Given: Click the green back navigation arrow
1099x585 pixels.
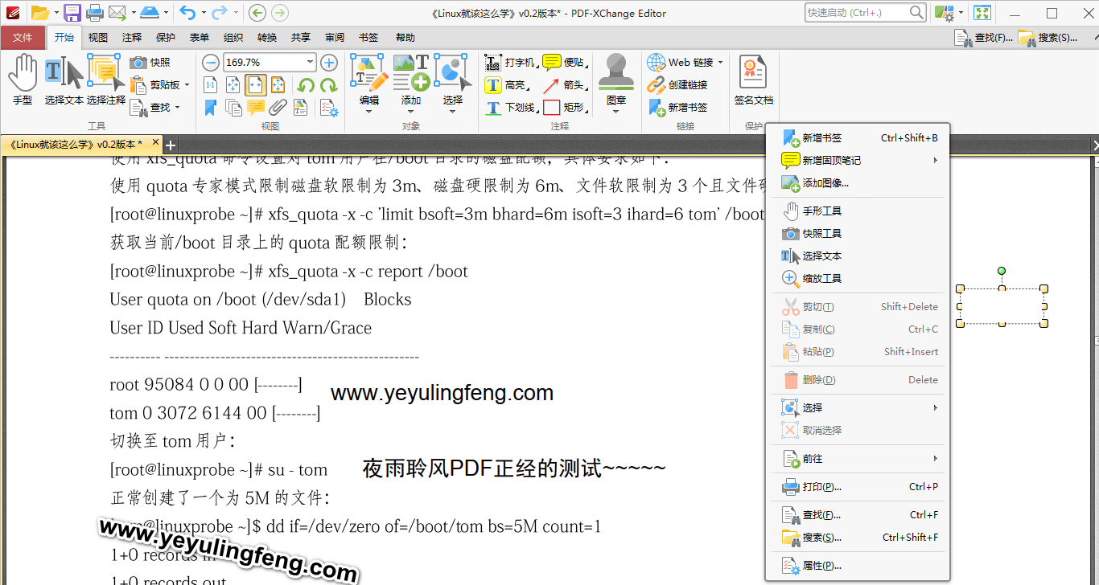Looking at the screenshot, I should [x=257, y=12].
